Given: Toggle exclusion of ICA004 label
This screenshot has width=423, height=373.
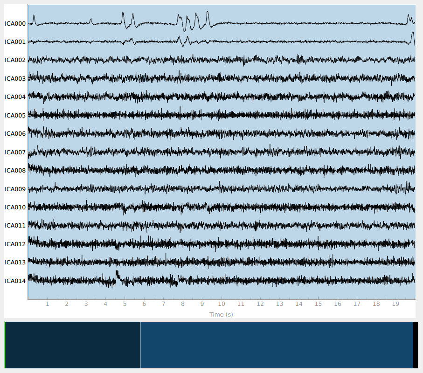Looking at the screenshot, I should coord(15,97).
